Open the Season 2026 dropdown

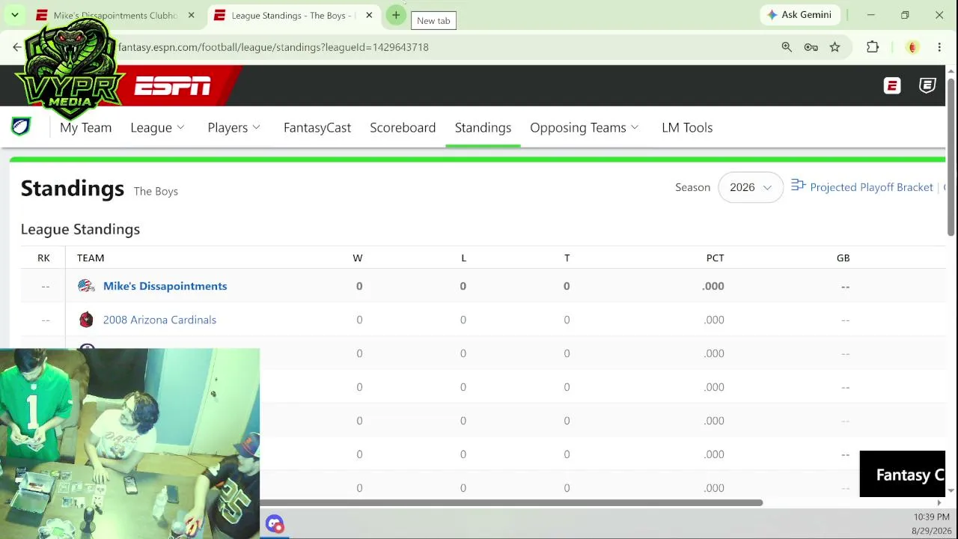[x=751, y=187]
